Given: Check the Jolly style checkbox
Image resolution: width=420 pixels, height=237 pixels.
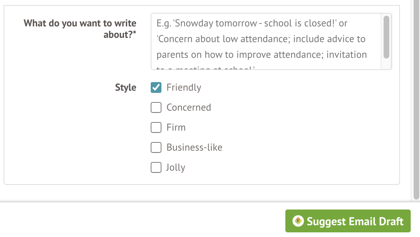Looking at the screenshot, I should point(156,167).
